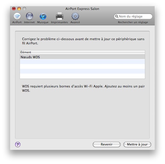Click the Mettre à jour button

click(x=137, y=145)
